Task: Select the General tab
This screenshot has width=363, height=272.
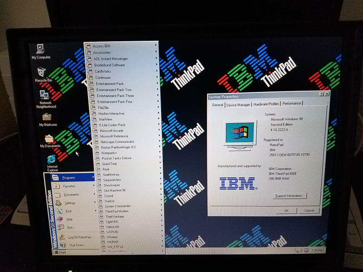Action: coord(218,105)
